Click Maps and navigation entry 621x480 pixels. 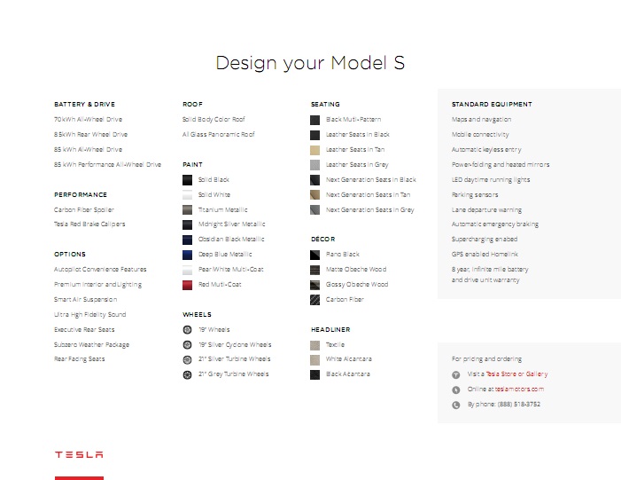tap(481, 120)
